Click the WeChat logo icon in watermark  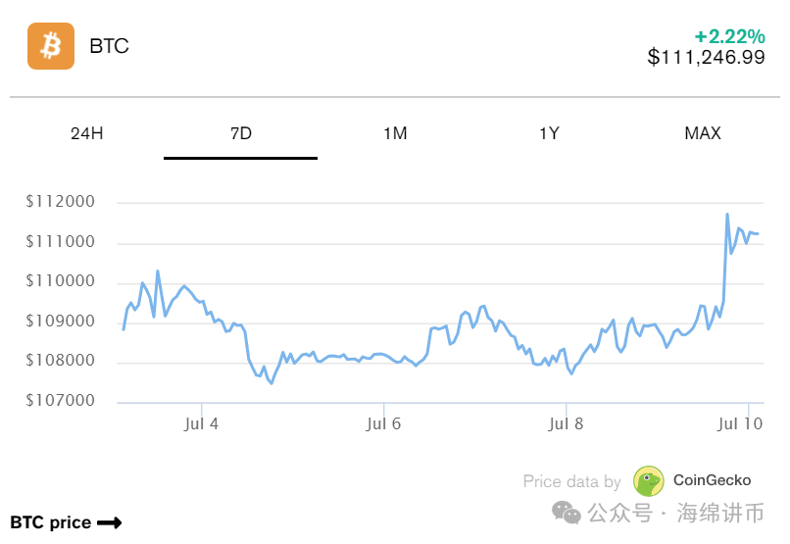click(x=566, y=512)
